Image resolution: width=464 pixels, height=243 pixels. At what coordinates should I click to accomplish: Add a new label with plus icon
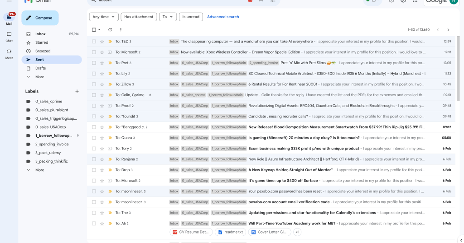(x=77, y=91)
